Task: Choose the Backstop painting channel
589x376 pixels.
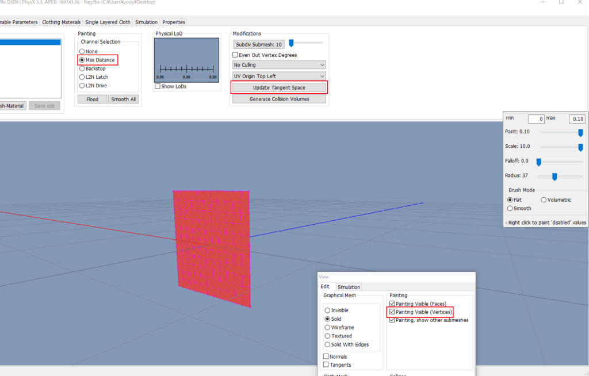Action: tap(82, 69)
